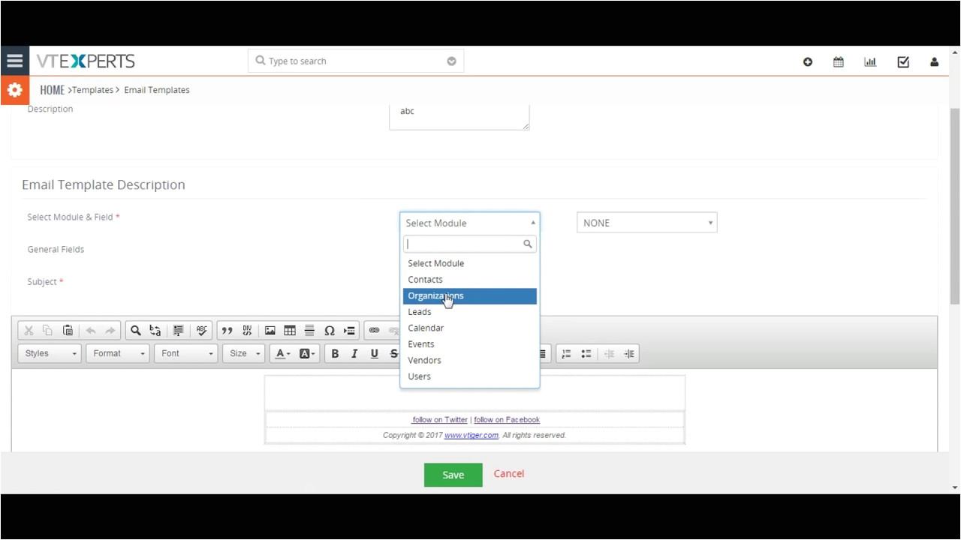The image size is (961, 540).
Task: Open the user profile icon
Action: pos(934,62)
